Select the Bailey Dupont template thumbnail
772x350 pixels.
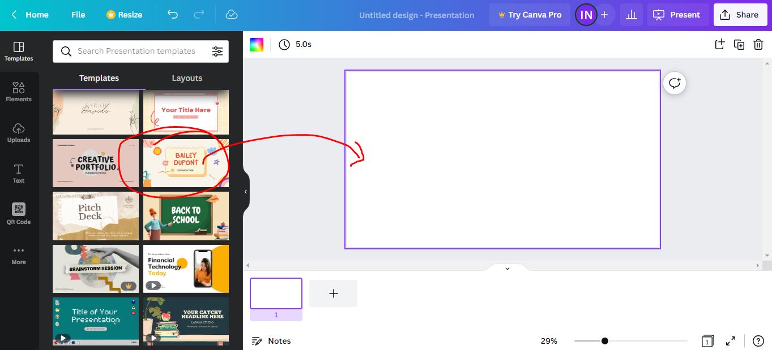point(186,162)
